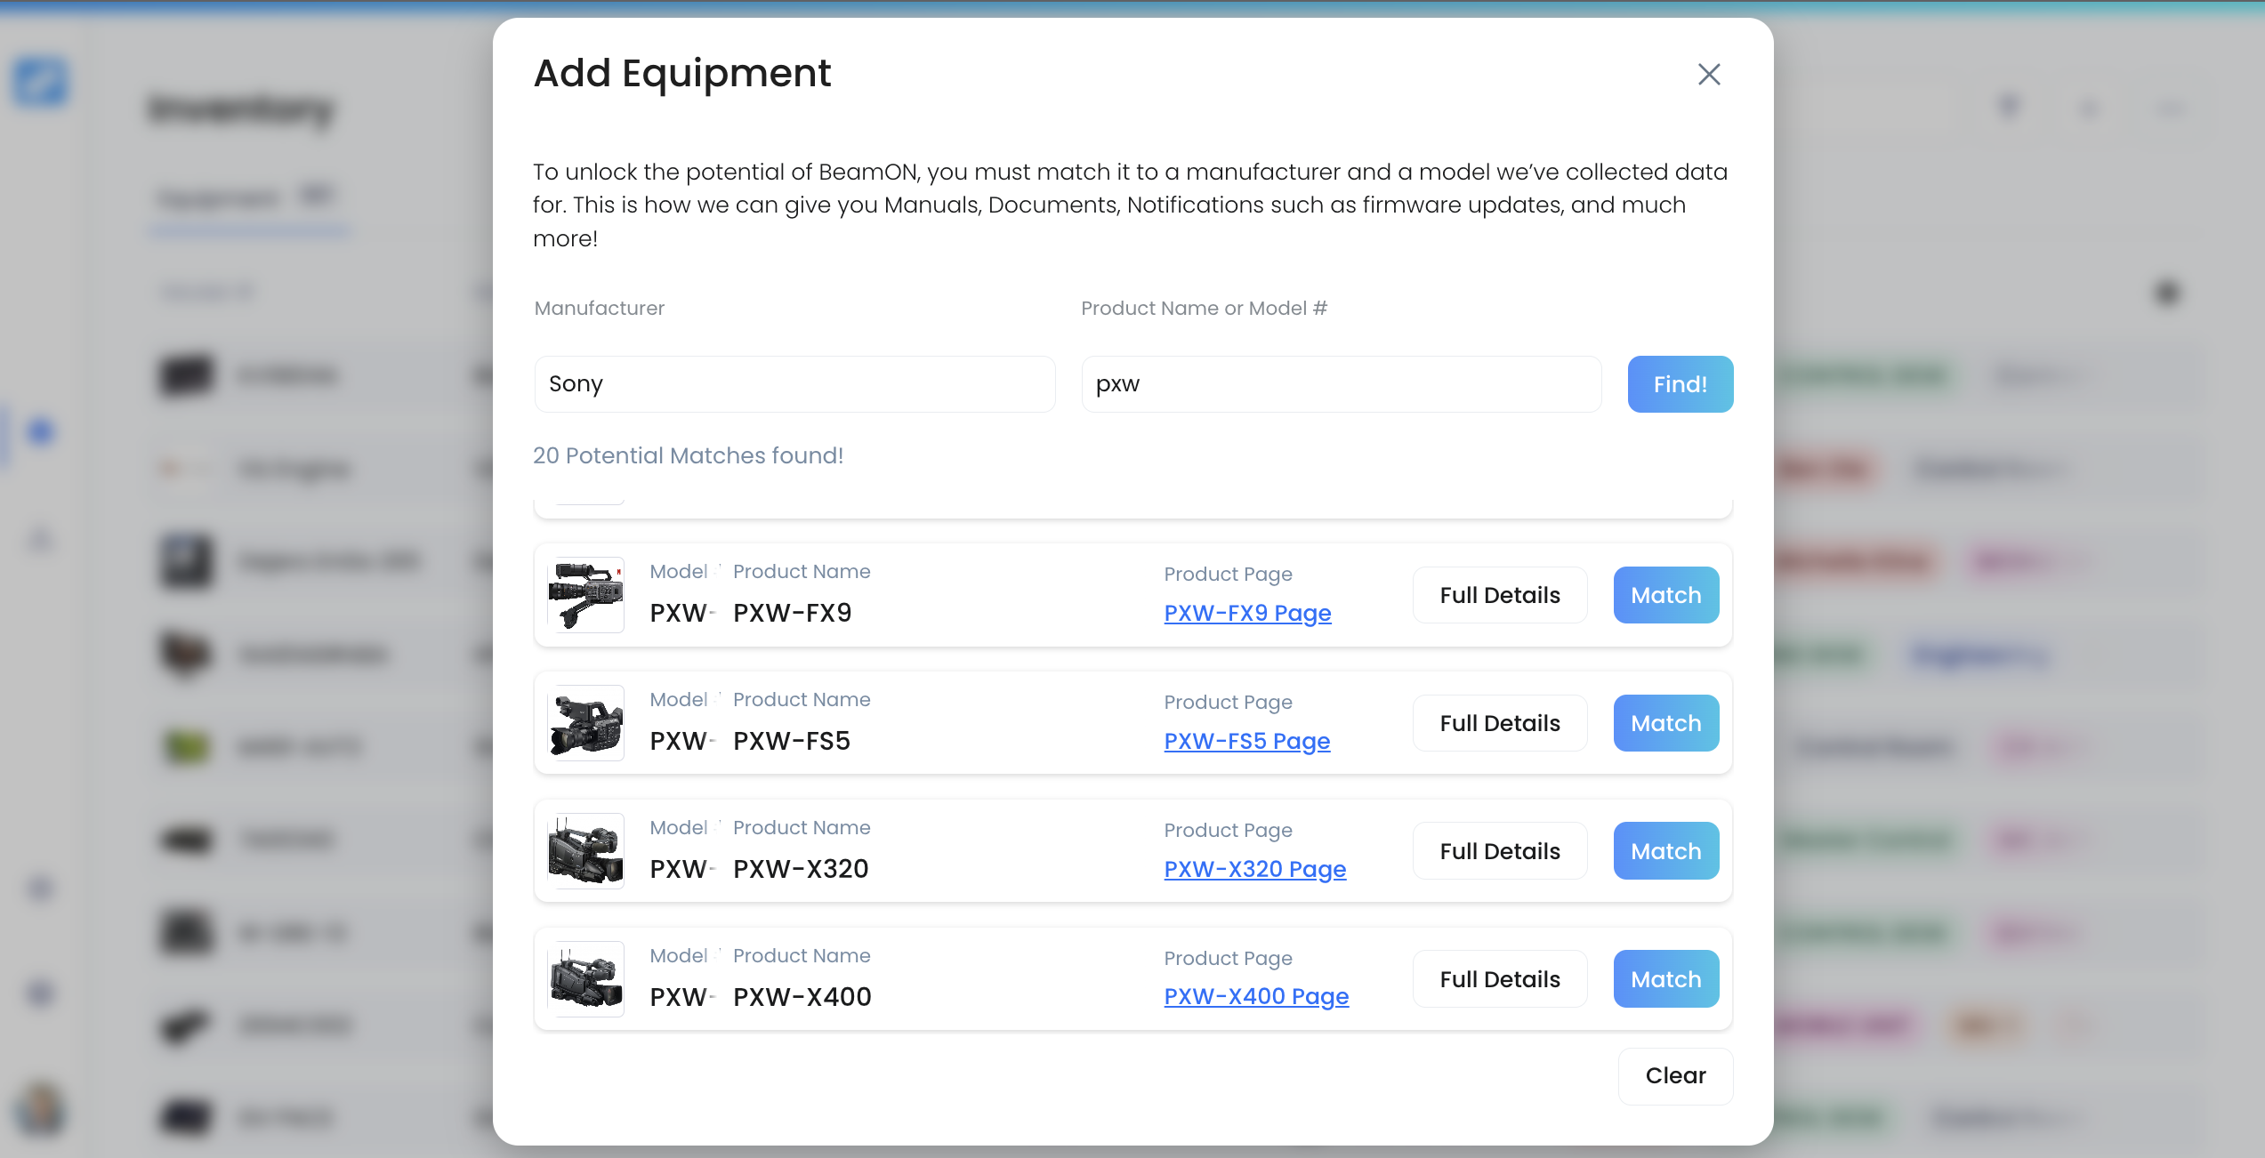View Full Details for PXW-FS5
Viewport: 2265px width, 1158px height.
click(x=1499, y=723)
